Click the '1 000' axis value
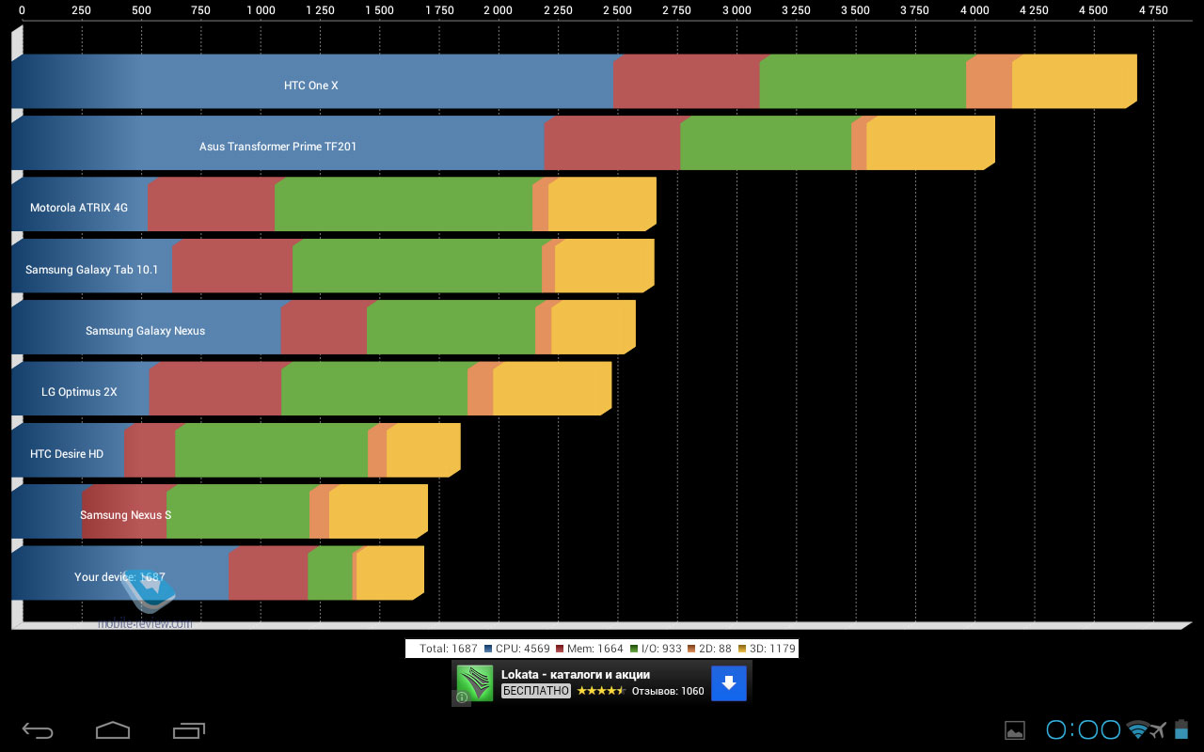 pyautogui.click(x=261, y=11)
